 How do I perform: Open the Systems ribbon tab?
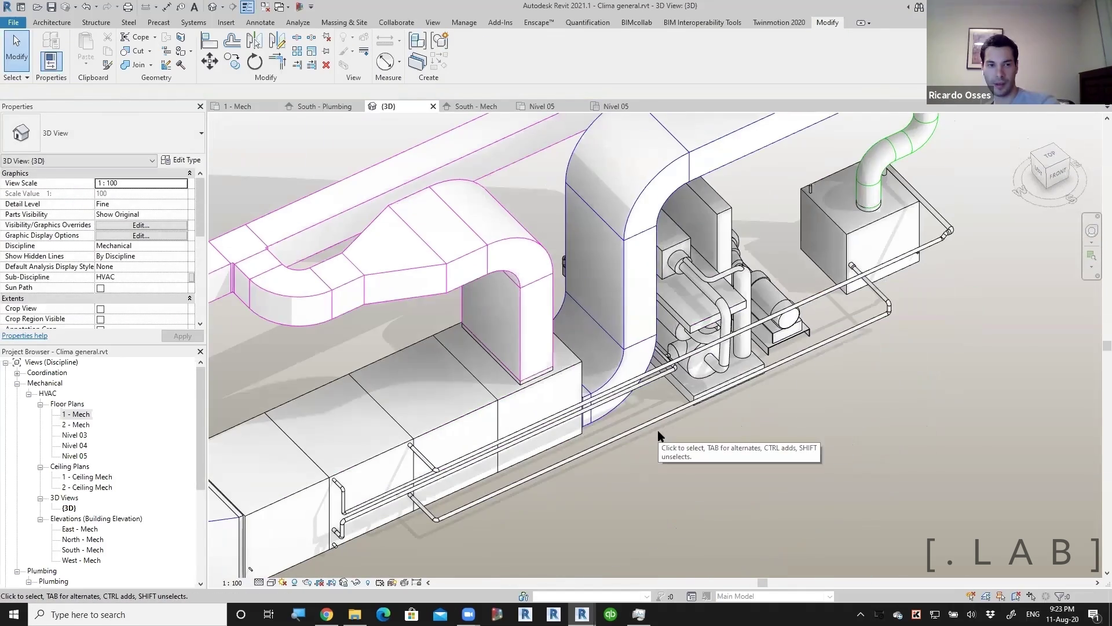[193, 23]
